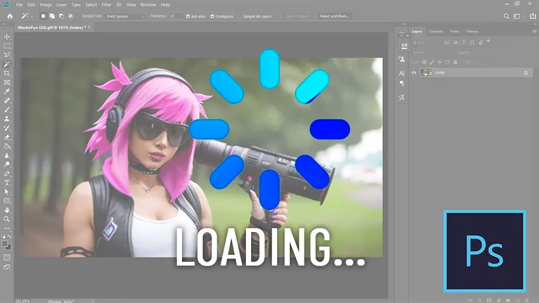Choose New Selection mode icon

43,16
